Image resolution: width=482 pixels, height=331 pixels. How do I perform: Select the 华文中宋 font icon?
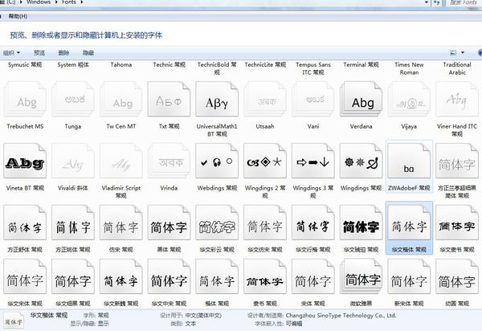169,276
